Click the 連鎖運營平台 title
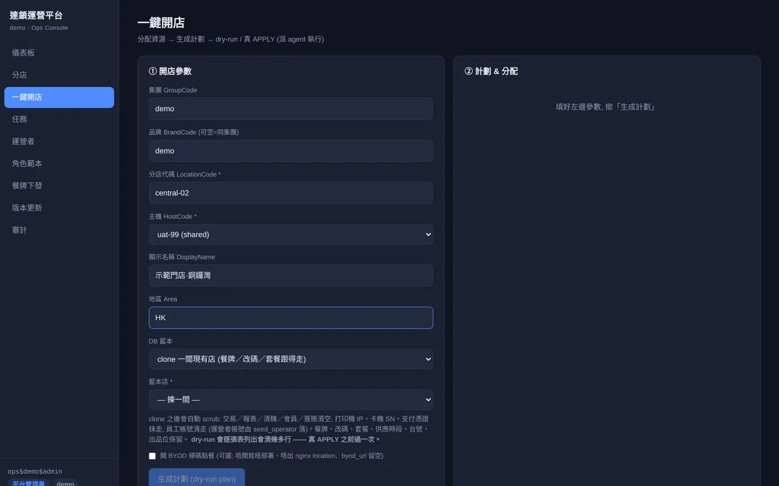 click(x=36, y=16)
